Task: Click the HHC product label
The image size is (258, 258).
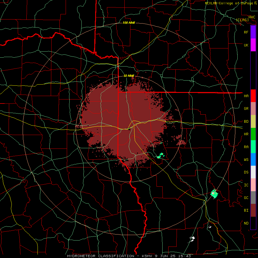Action: click(x=252, y=17)
